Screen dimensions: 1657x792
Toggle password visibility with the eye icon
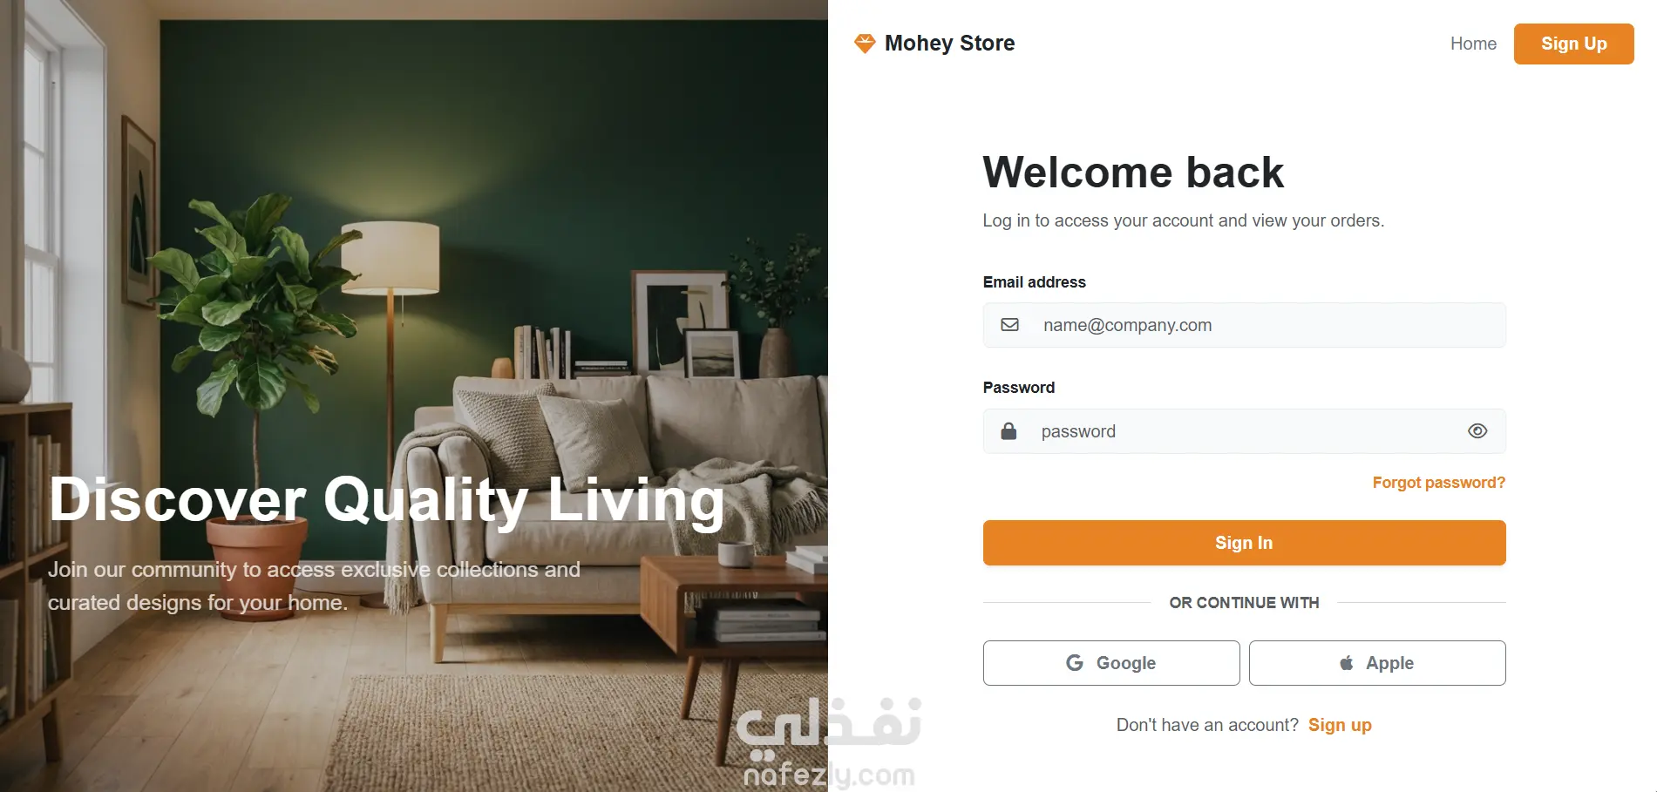click(1477, 431)
